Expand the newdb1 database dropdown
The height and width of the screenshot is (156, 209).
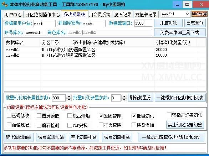[x=187, y=14]
